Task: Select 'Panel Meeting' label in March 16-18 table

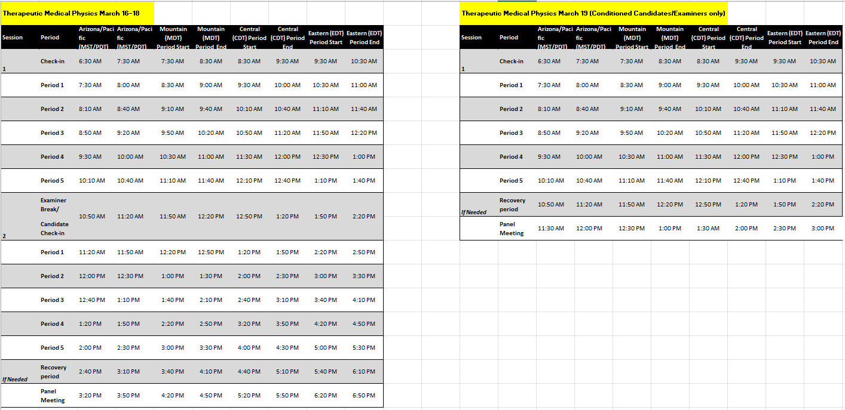Action: 53,396
